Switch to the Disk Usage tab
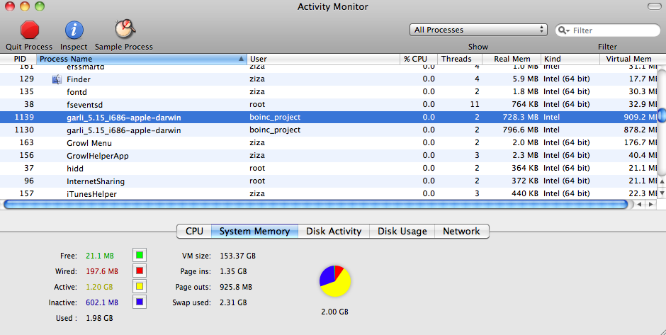 (402, 232)
